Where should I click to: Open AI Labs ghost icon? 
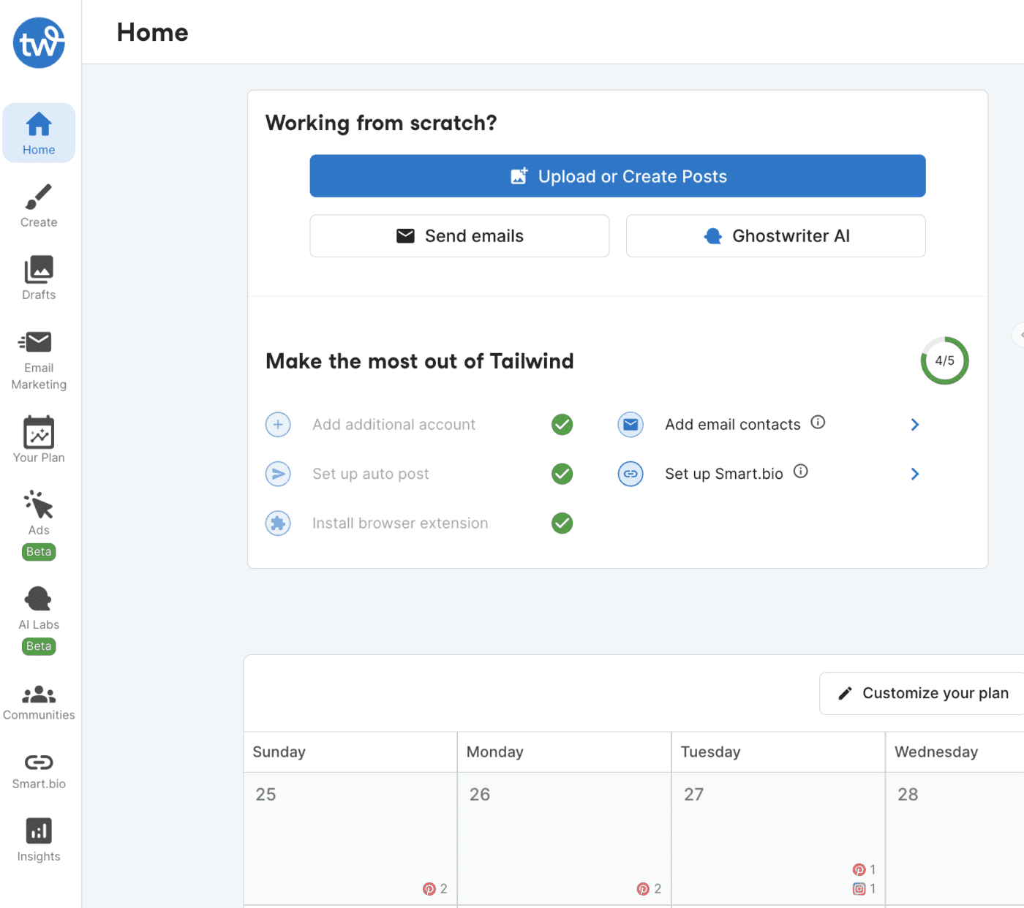(x=39, y=599)
